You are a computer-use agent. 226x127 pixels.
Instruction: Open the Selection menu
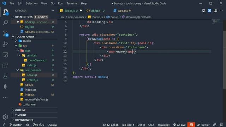31,3
